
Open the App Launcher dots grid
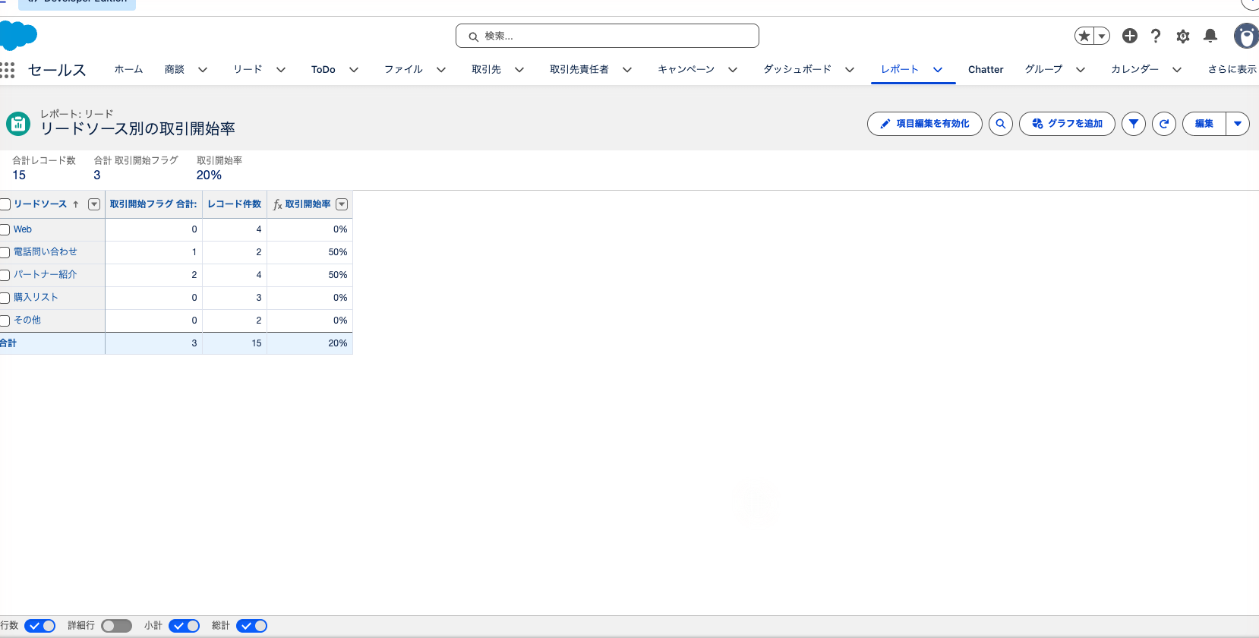pyautogui.click(x=8, y=70)
